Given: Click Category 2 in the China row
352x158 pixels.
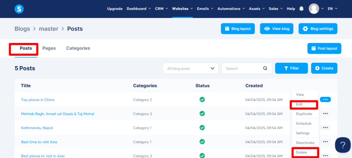Looking at the screenshot, I should click(142, 100).
